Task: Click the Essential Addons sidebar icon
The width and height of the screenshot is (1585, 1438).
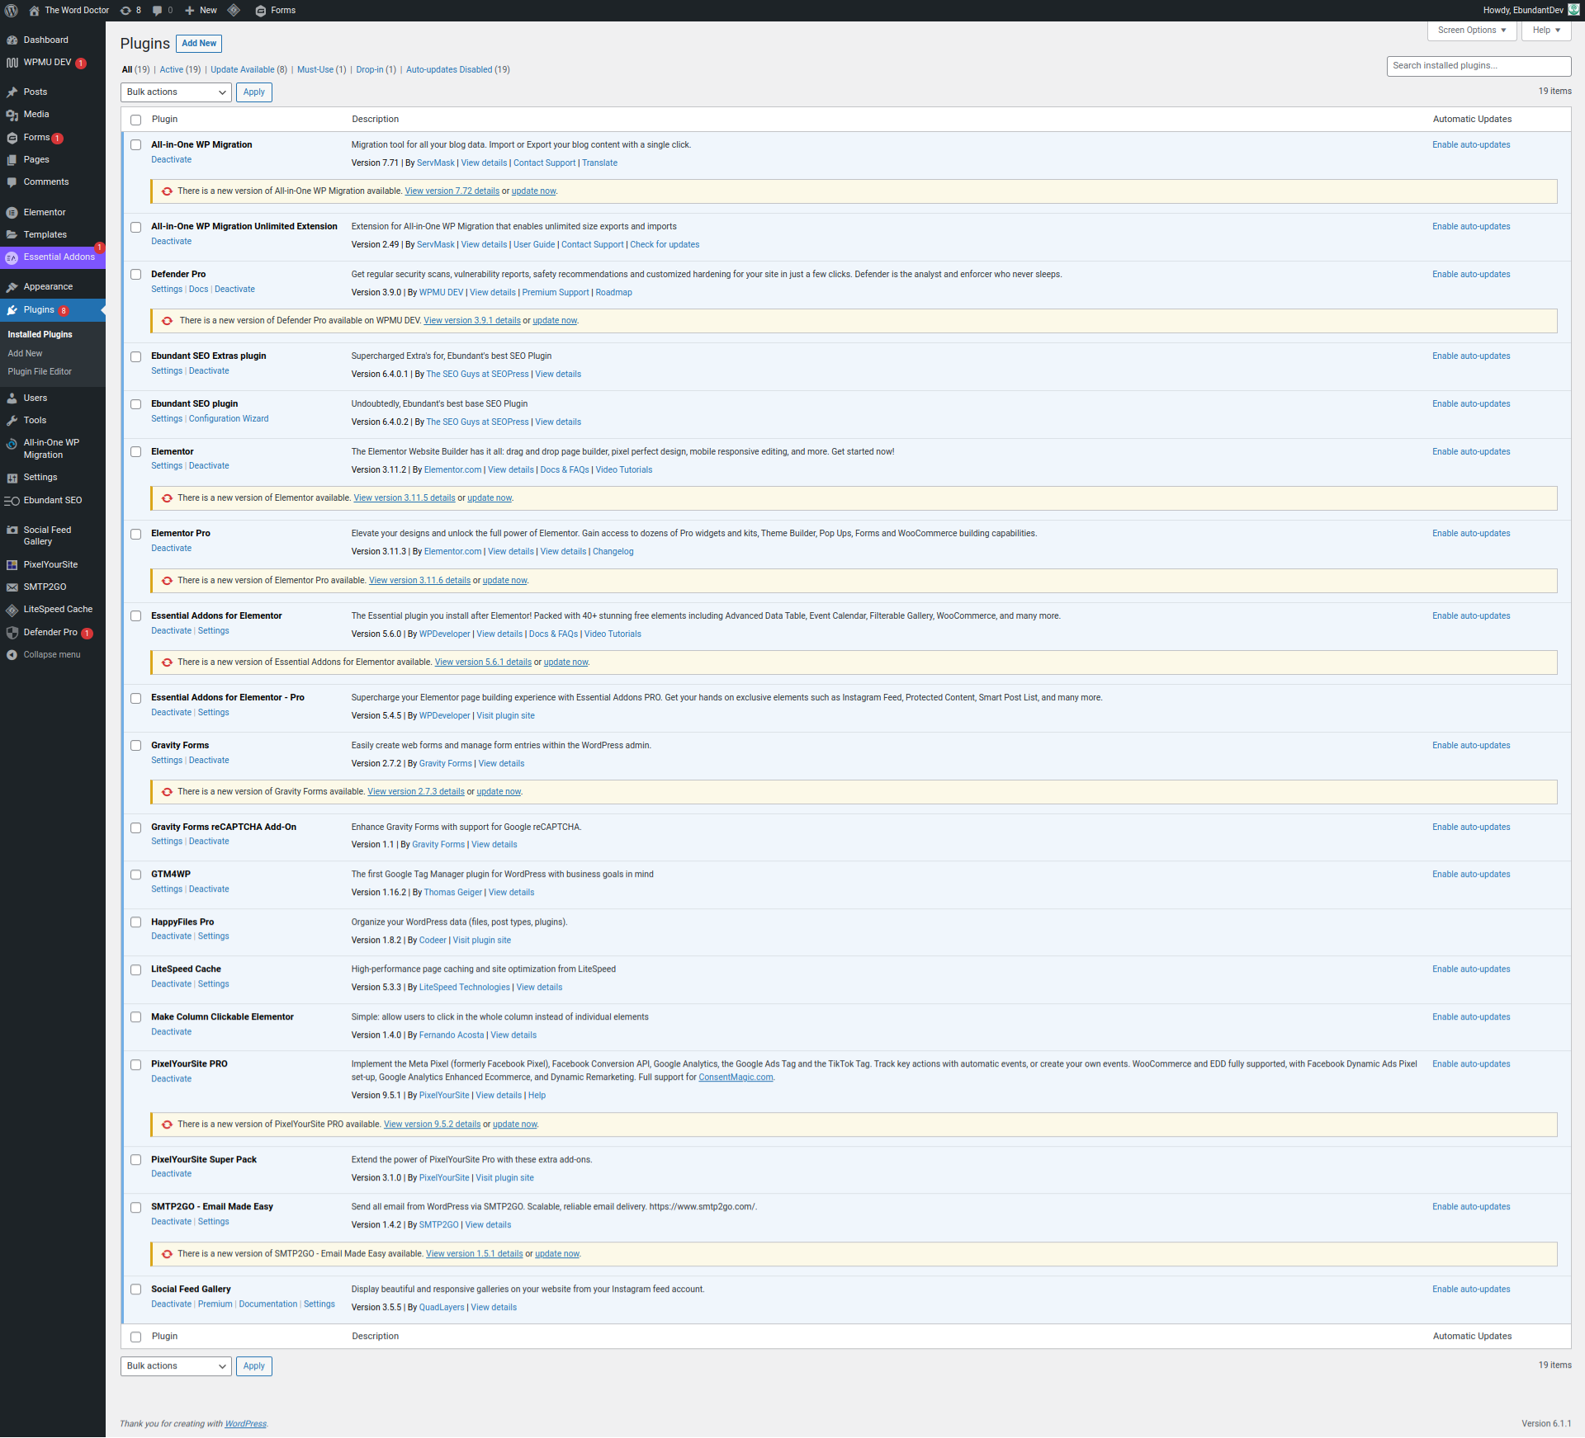Action: point(12,258)
